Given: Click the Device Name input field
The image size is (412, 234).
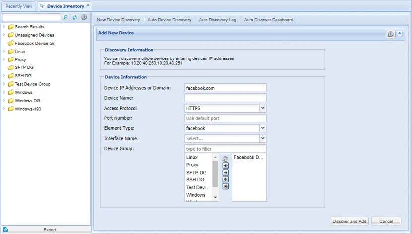Looking at the screenshot, I should click(225, 98).
